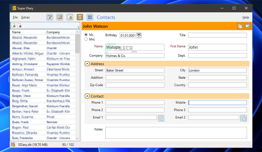
Task: Click the SDiary.db (18,70 MB) status text
Action: (33, 145)
